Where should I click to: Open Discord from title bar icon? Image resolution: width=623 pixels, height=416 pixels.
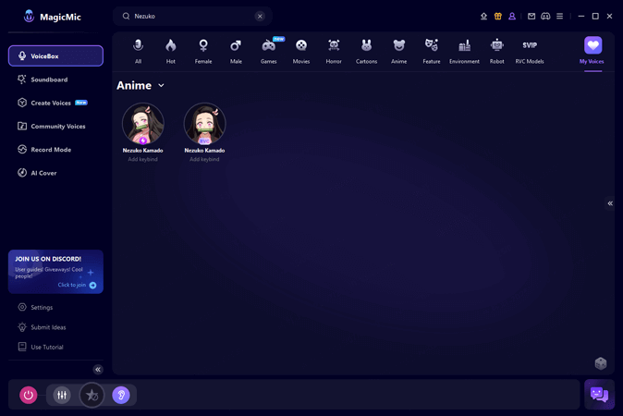545,17
